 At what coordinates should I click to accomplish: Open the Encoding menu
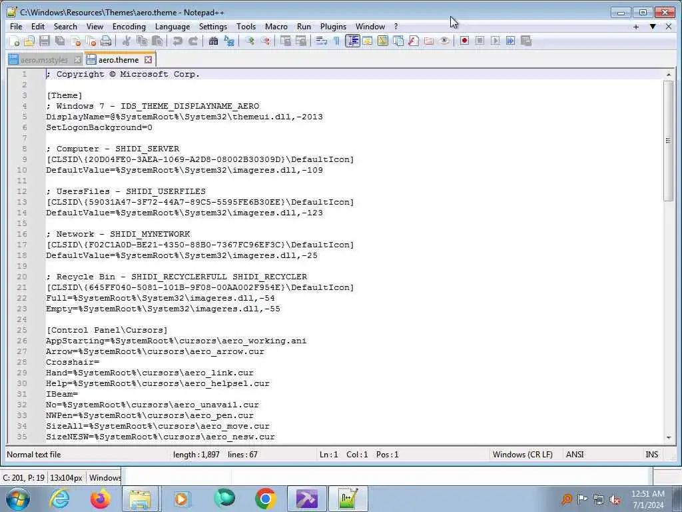point(129,27)
